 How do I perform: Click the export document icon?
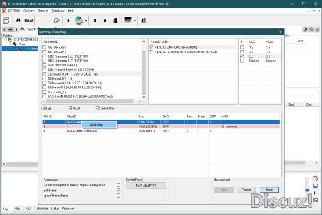[x=57, y=20]
